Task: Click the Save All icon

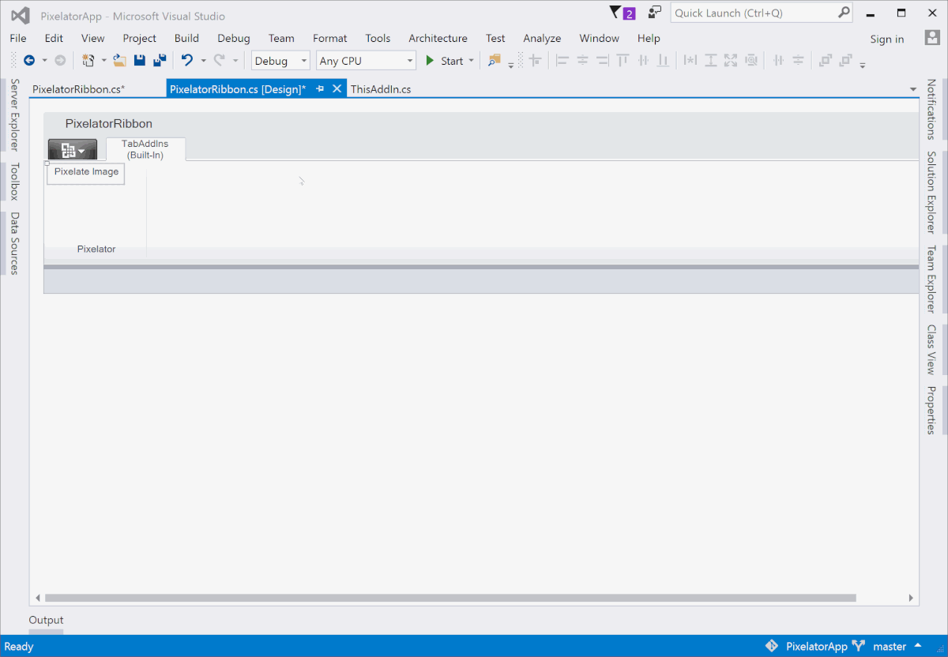Action: [160, 61]
